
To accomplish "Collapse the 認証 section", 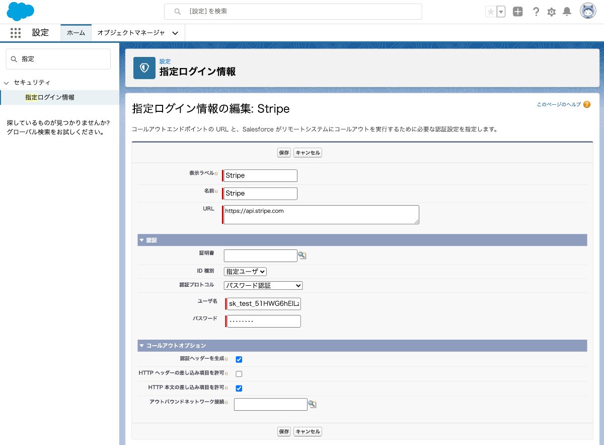I will coord(142,240).
